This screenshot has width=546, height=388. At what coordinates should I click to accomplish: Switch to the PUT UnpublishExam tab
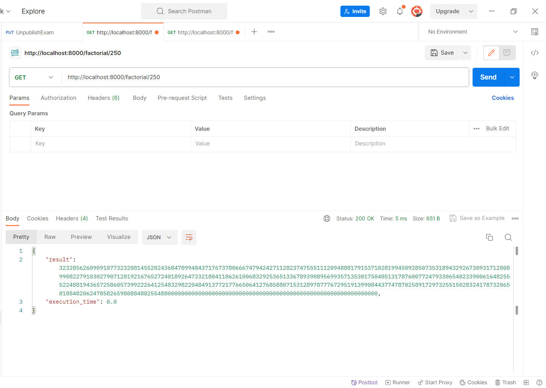pyautogui.click(x=41, y=32)
